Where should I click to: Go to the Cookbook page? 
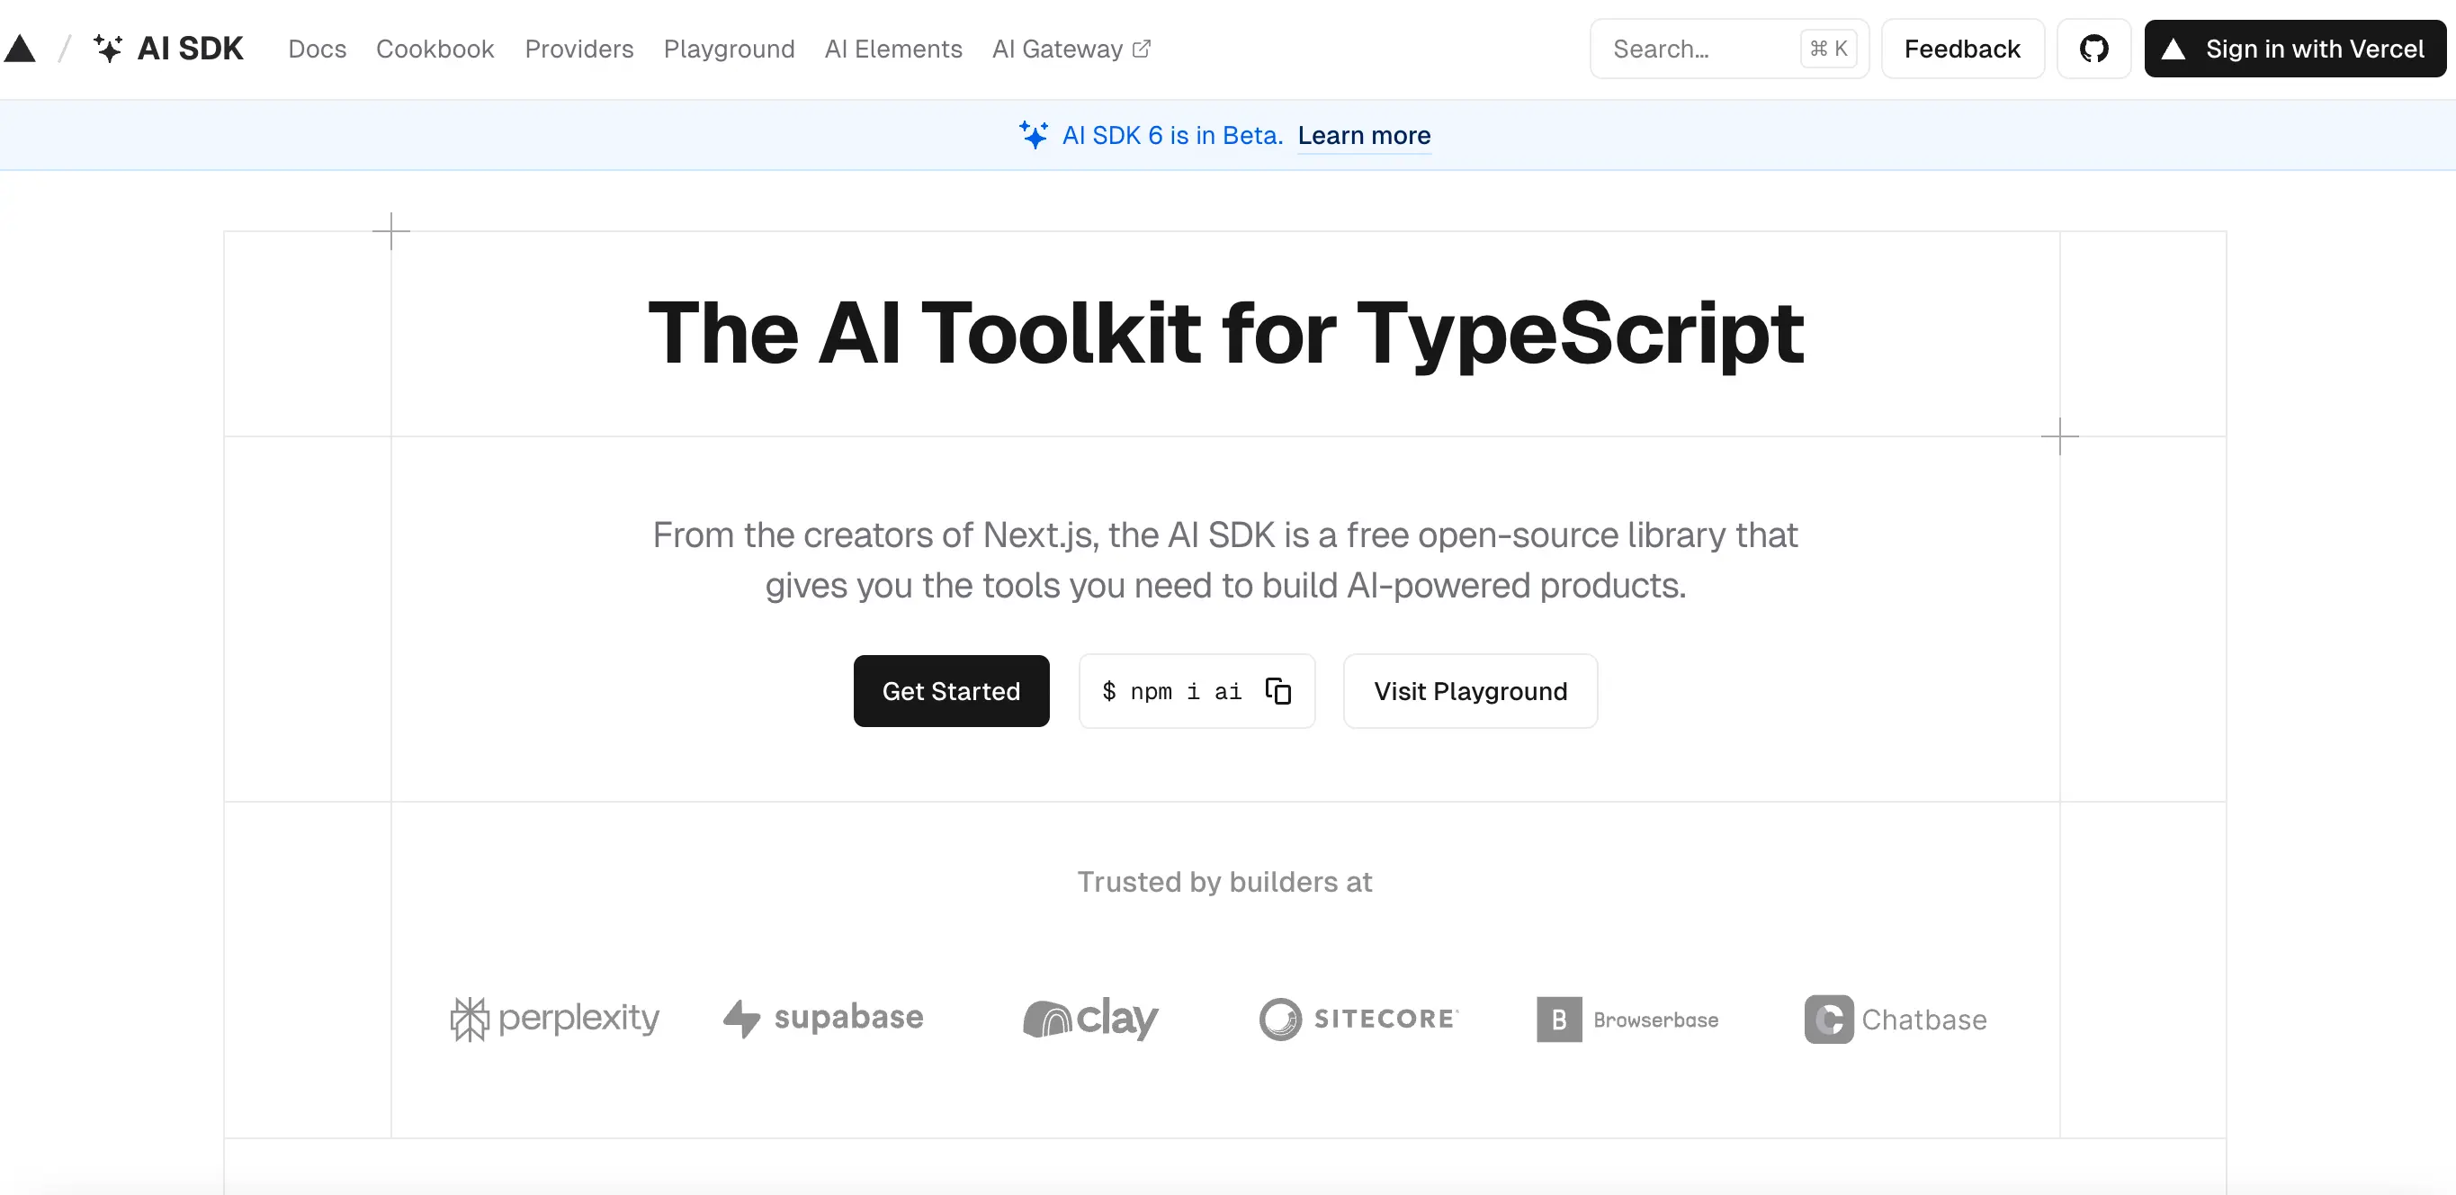pos(435,49)
